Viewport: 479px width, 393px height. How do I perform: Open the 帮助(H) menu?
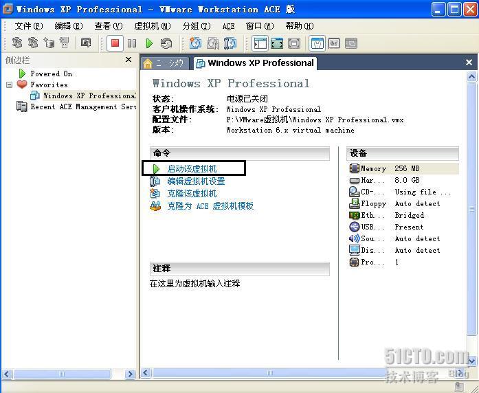click(x=300, y=26)
